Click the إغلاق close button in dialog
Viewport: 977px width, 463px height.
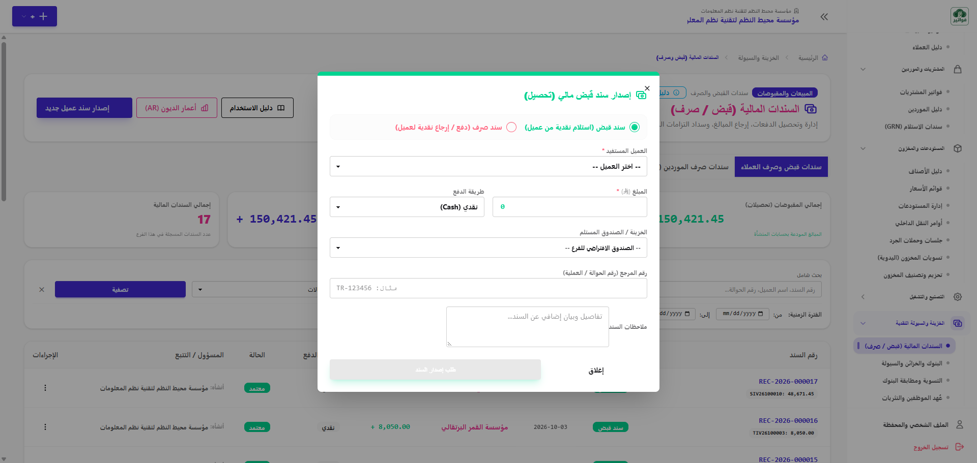click(596, 371)
